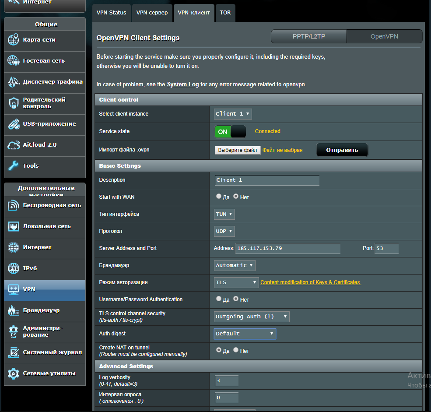Open the USB application icon
Screen dimensions: 431x412
tap(14, 124)
